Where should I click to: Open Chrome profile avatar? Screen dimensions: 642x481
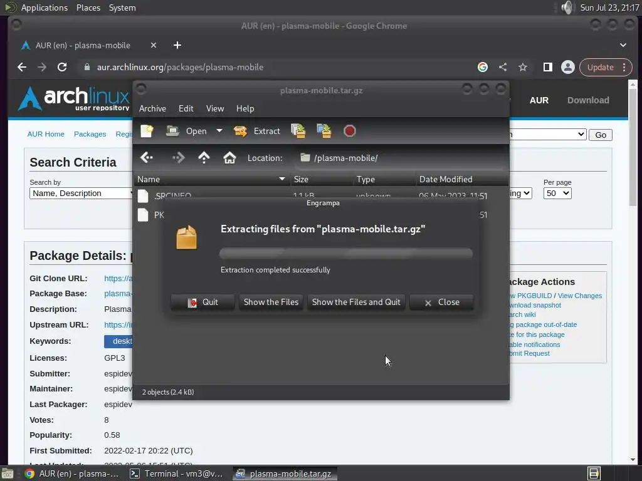[568, 67]
